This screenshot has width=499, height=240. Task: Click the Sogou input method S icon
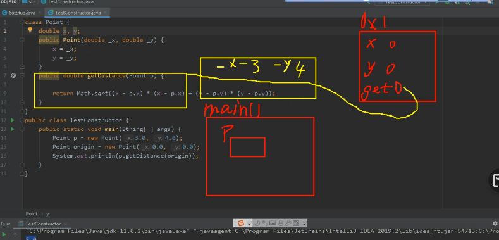tap(241, 223)
